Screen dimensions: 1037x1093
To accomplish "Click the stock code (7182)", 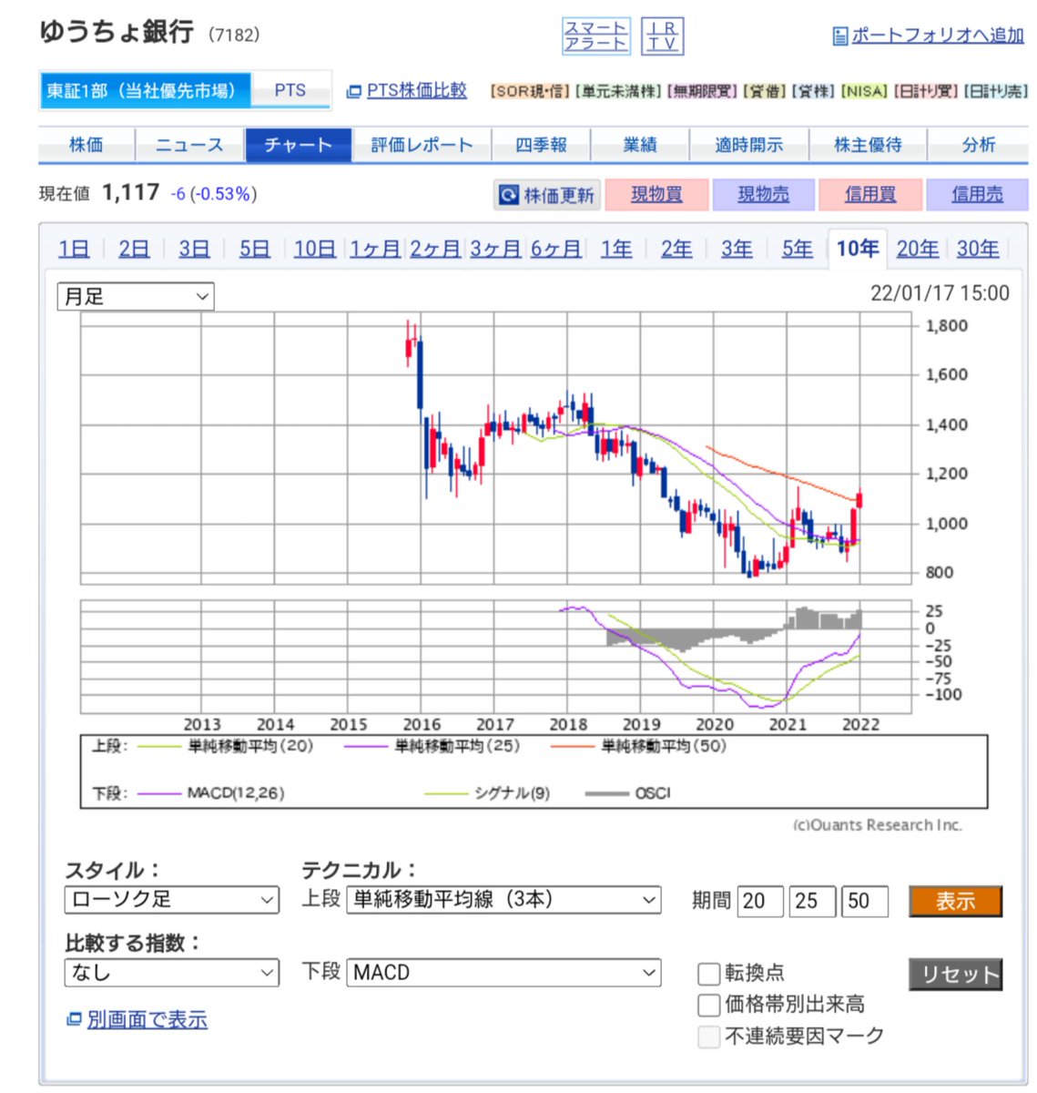I will click(234, 35).
